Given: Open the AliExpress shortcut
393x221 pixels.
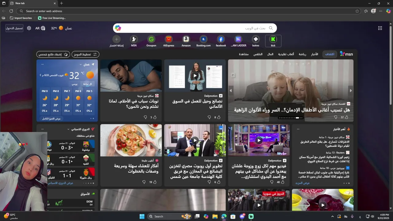Looking at the screenshot, I should (x=169, y=41).
